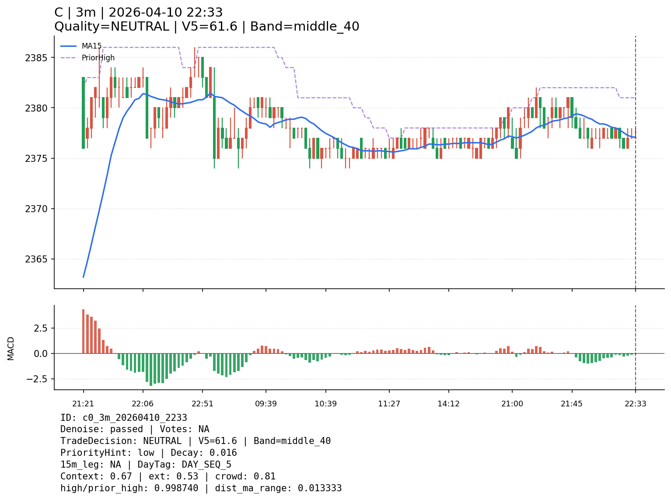Click the ID c0_3m_20260410_2233 text line
Image resolution: width=671 pixels, height=500 pixels.
pos(124,418)
